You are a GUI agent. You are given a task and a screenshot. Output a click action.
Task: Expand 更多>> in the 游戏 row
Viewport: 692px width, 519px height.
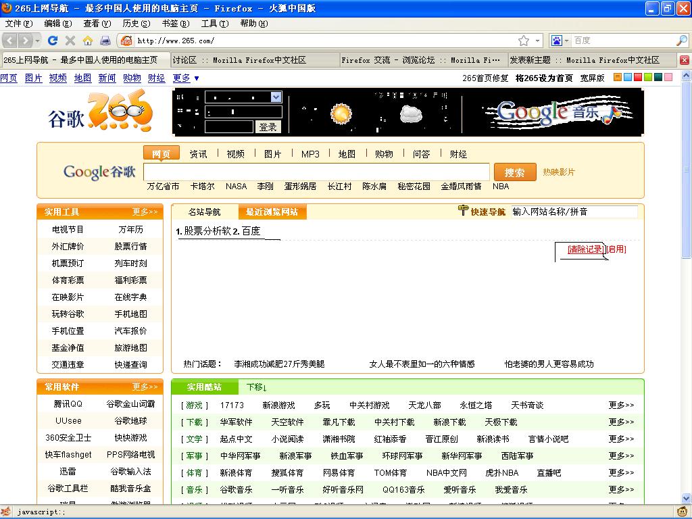(621, 405)
